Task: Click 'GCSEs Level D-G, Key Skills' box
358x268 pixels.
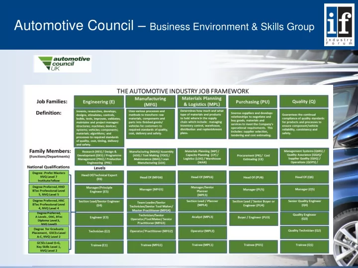Action: pos(49,247)
